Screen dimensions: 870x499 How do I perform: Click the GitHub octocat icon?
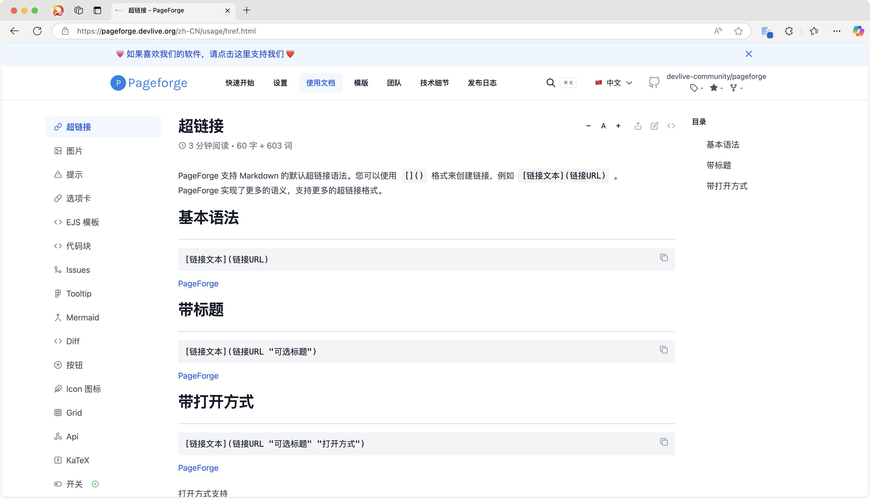point(654,83)
